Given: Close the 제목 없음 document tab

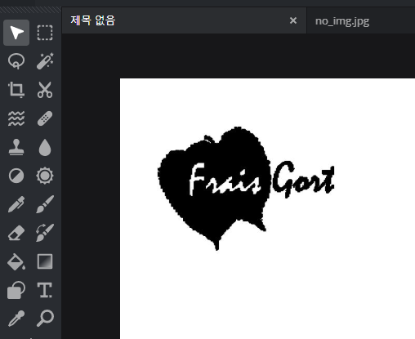Looking at the screenshot, I should click(x=293, y=20).
